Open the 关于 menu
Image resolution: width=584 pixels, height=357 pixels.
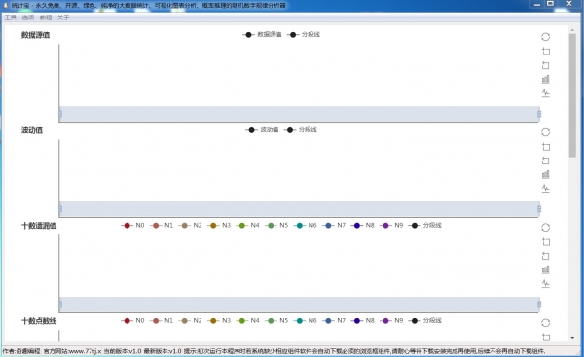tap(63, 18)
